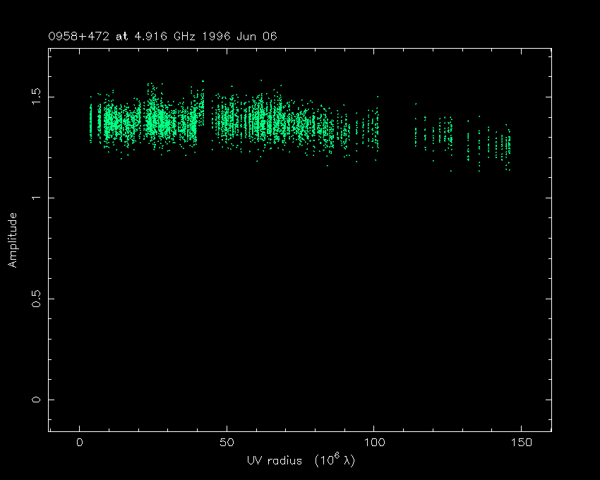The image size is (600, 480).
Task: Click the y-axis tick label "1"
Action: tap(34, 198)
